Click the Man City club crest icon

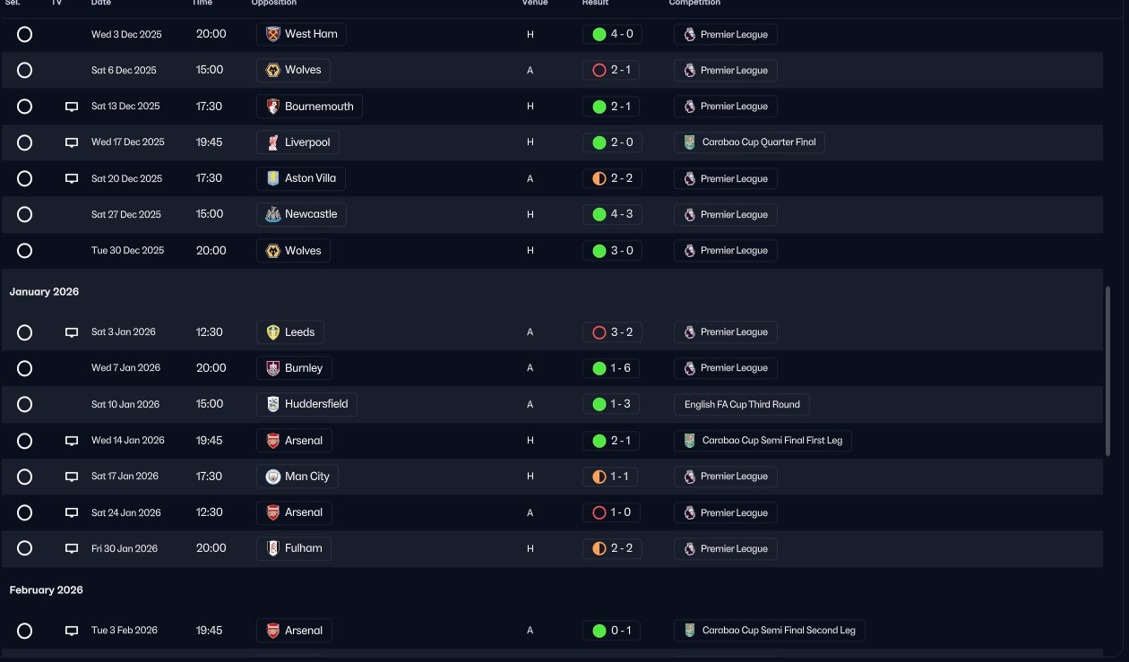click(x=273, y=477)
